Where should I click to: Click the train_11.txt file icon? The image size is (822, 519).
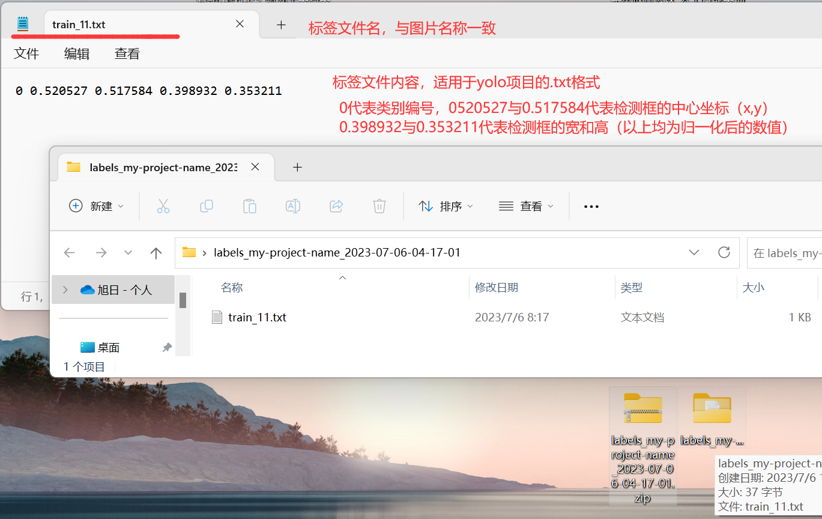(x=217, y=317)
